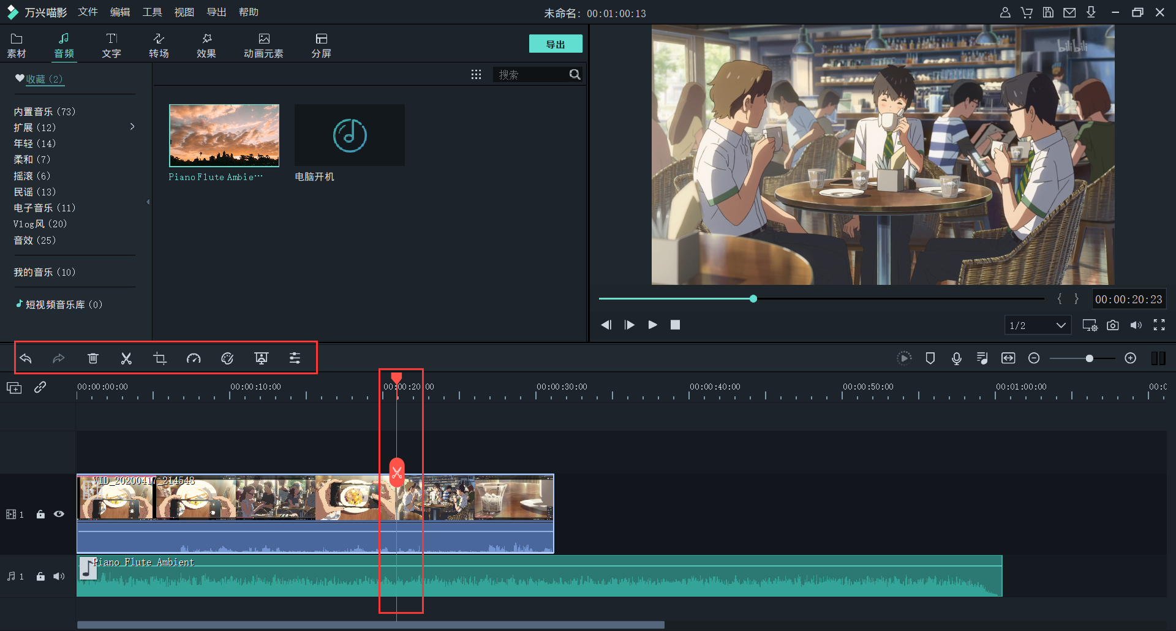Toggle lock on video track 1
The width and height of the screenshot is (1176, 631).
40,515
